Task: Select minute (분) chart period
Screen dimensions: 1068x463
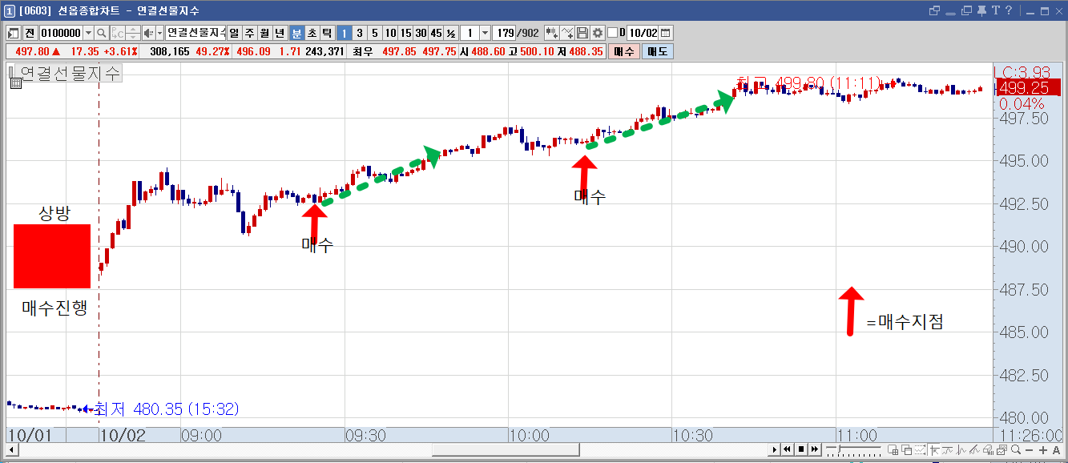Action: tap(296, 33)
